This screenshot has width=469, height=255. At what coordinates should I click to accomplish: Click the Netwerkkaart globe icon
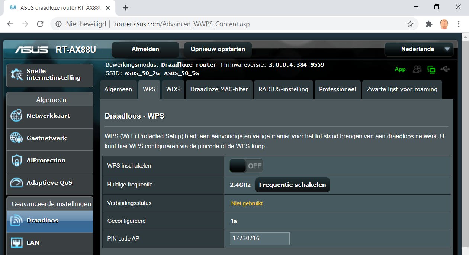click(x=16, y=116)
